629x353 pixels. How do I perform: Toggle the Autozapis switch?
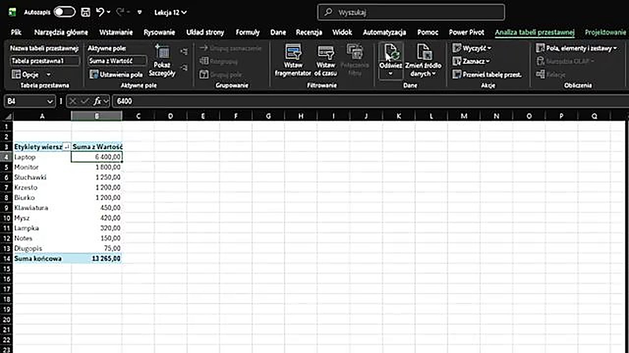click(x=64, y=12)
